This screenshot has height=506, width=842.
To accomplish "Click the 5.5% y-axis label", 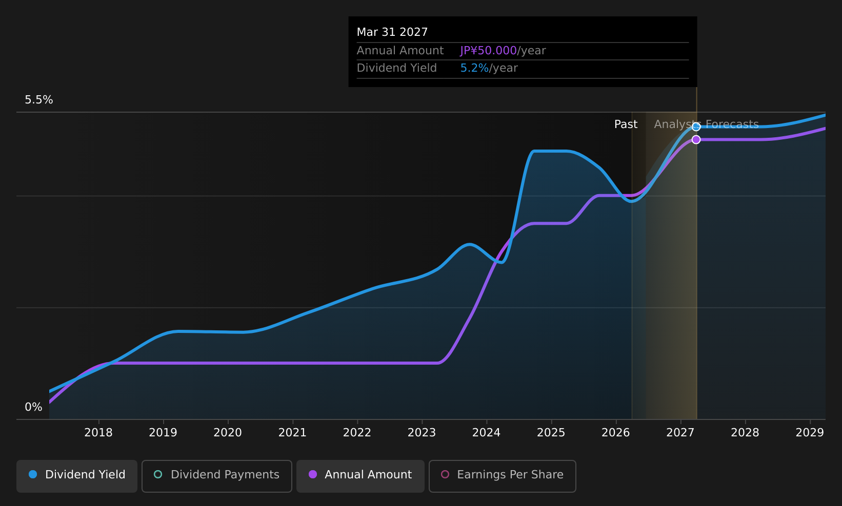I will click(x=39, y=100).
